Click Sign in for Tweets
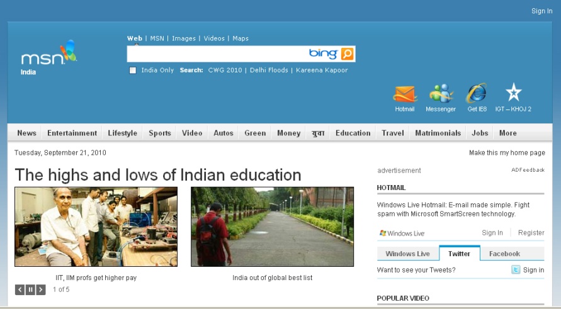The image size is (561, 309). tap(533, 270)
